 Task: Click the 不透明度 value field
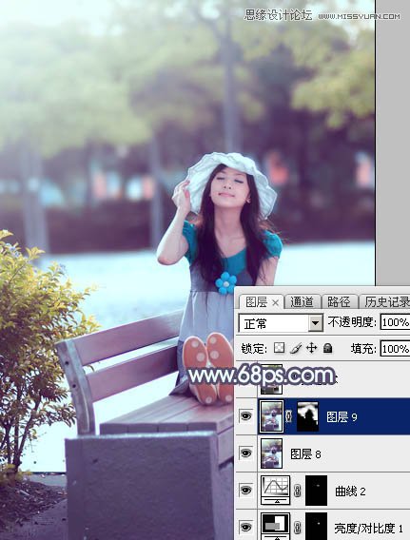(x=395, y=322)
